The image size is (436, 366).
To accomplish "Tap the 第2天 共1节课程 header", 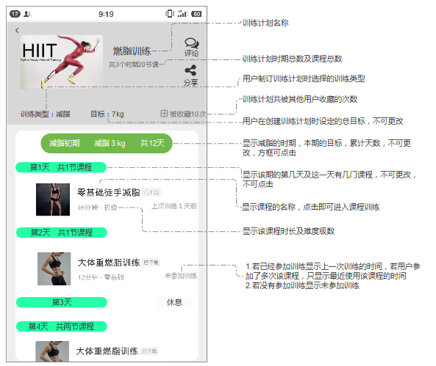I will coord(62,233).
